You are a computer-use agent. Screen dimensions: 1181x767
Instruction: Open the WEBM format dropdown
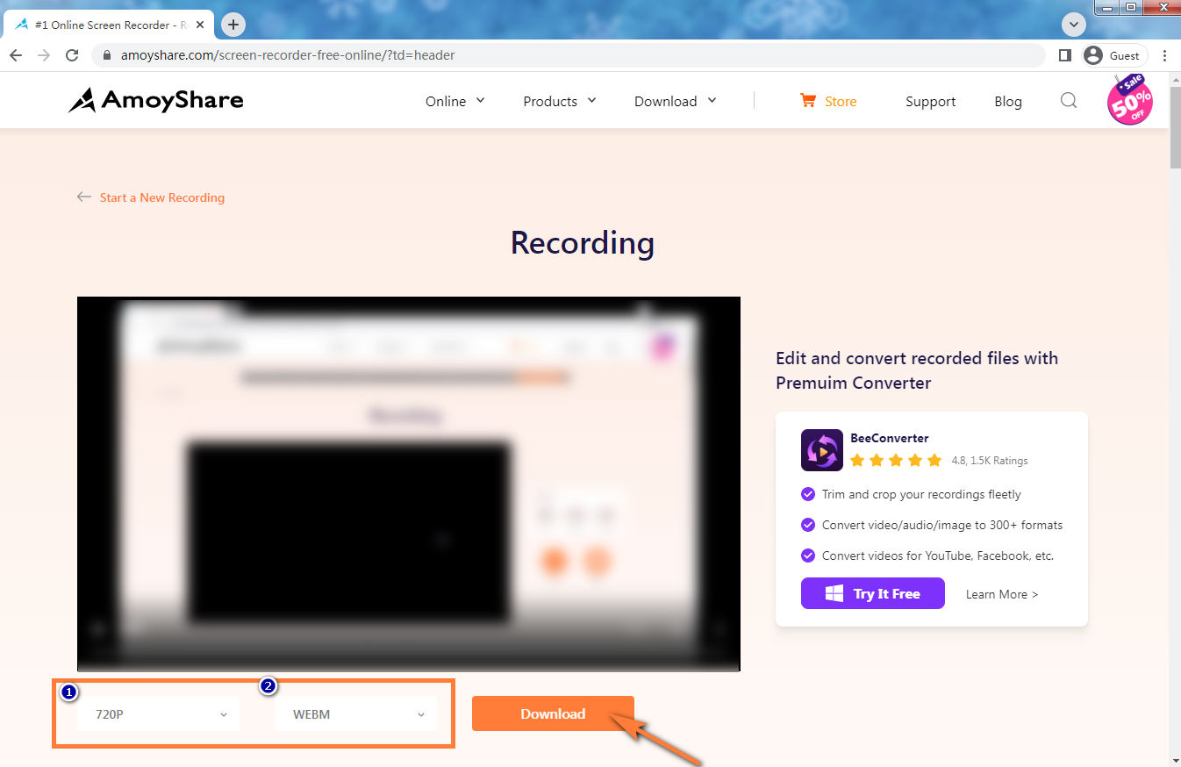[x=355, y=714]
